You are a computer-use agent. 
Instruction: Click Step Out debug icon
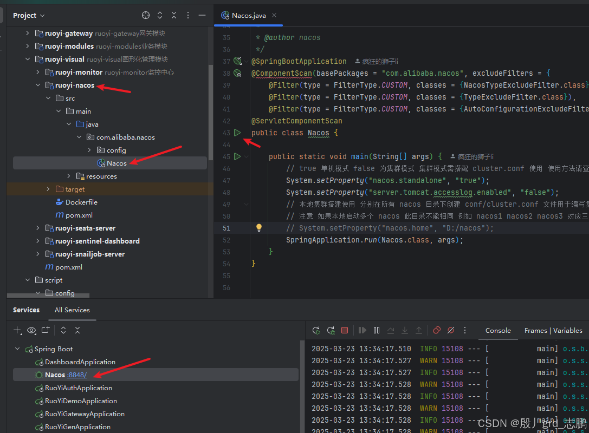click(x=419, y=330)
